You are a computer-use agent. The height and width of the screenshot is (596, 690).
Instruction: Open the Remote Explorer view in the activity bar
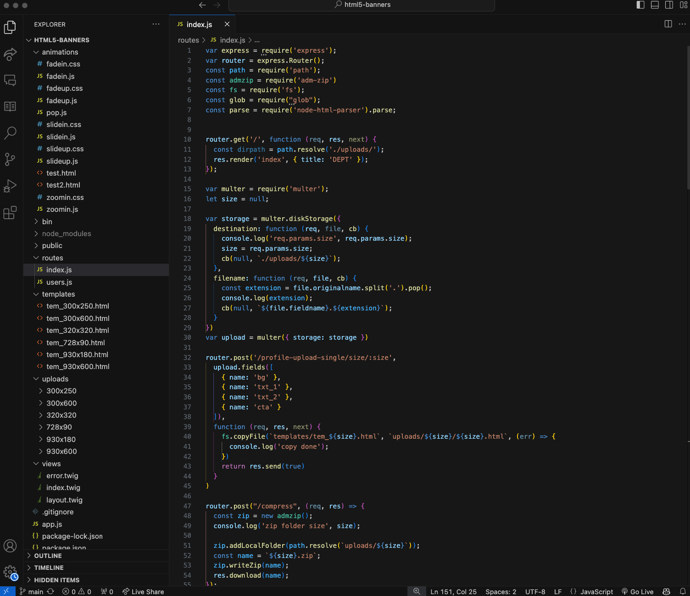[x=10, y=80]
